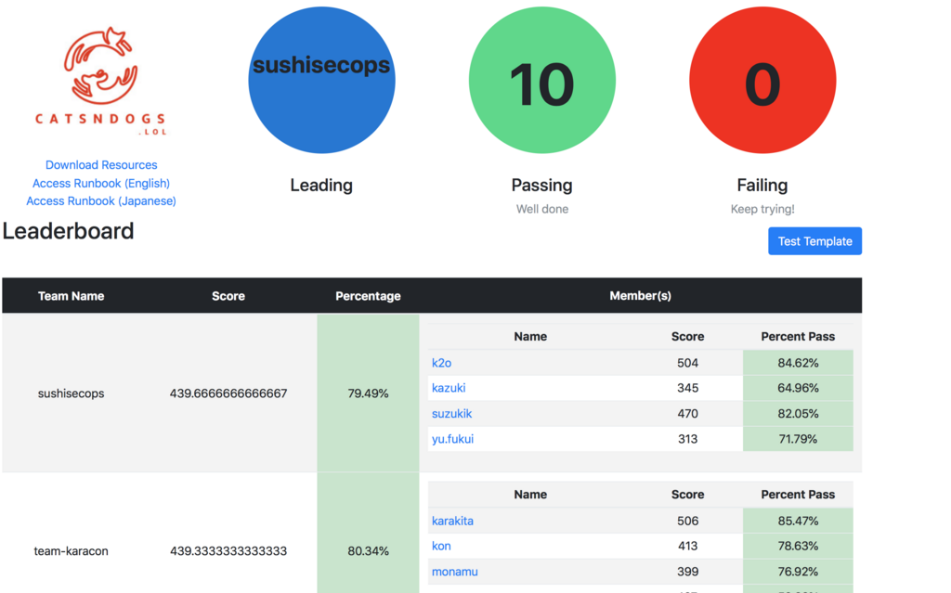Click the Well done caption
951x593 pixels.
click(x=542, y=209)
